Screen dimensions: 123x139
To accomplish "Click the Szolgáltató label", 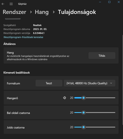I will click(10, 25).
